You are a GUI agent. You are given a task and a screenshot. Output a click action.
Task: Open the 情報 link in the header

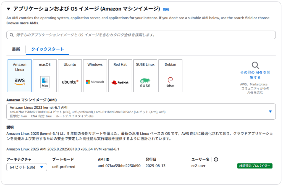click(166, 9)
